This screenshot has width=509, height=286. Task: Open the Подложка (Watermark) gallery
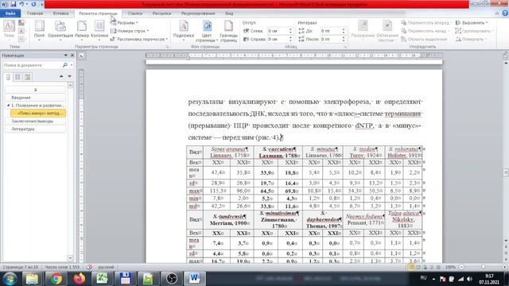tap(184, 30)
